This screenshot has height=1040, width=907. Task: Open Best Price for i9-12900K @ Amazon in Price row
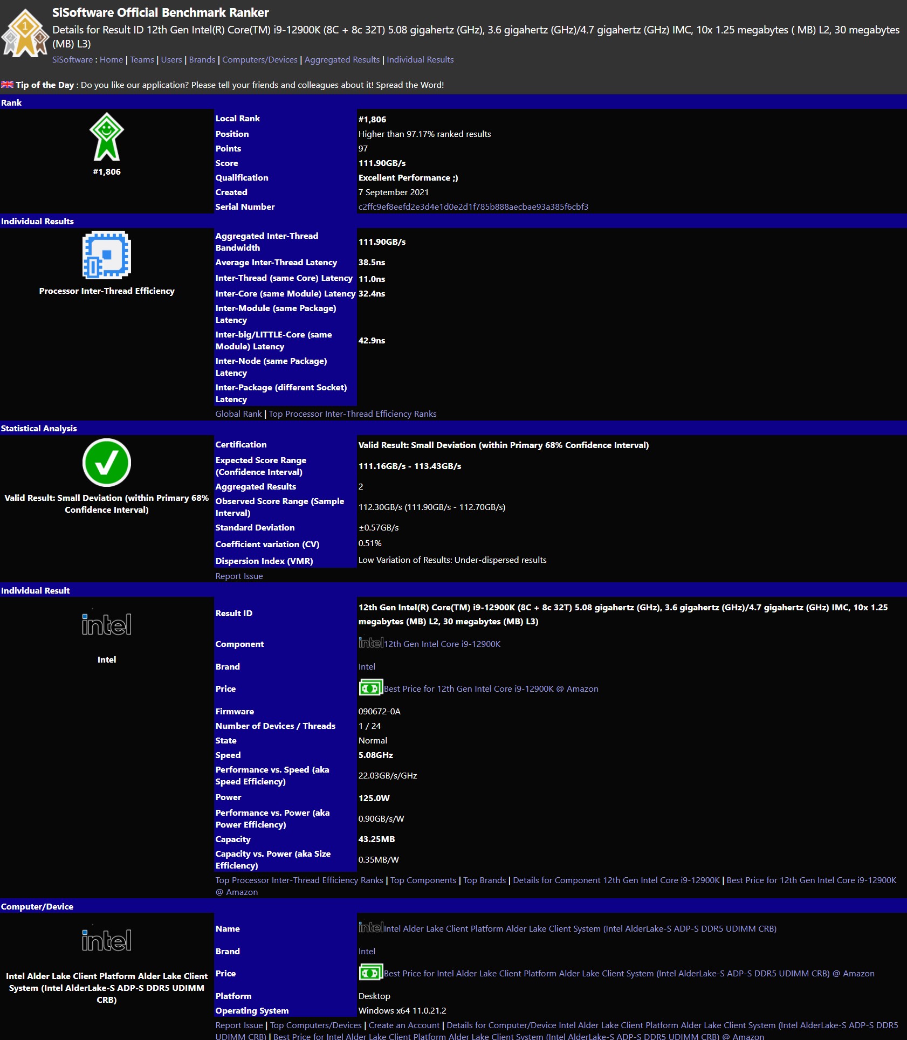(x=491, y=689)
